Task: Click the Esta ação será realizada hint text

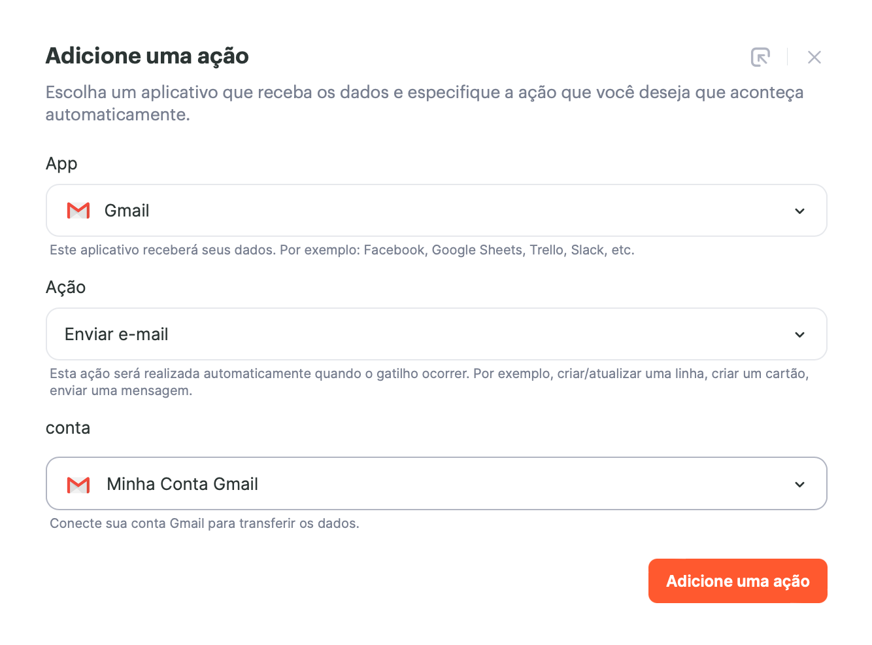Action: pyautogui.click(x=429, y=382)
